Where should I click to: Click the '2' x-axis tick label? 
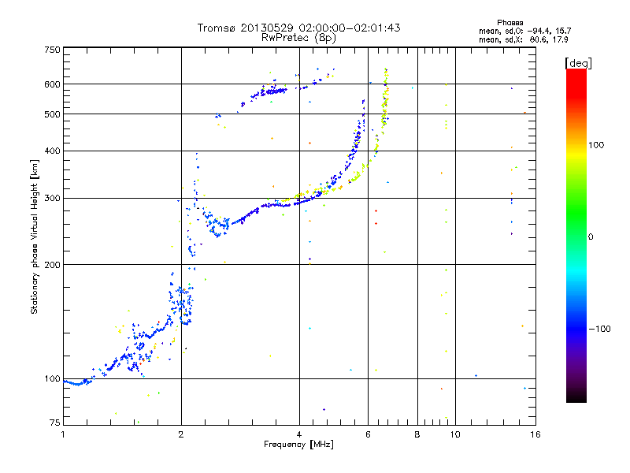pos(181,434)
